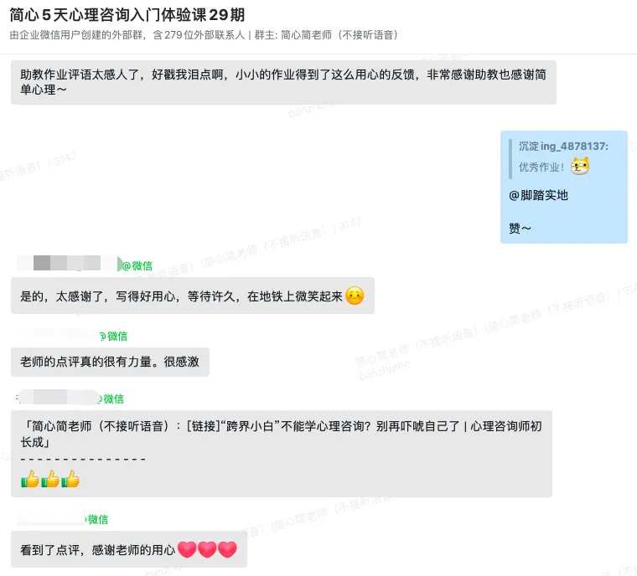The width and height of the screenshot is (637, 576).
Task: Click the 赞～ text in blue bubble
Action: [520, 229]
